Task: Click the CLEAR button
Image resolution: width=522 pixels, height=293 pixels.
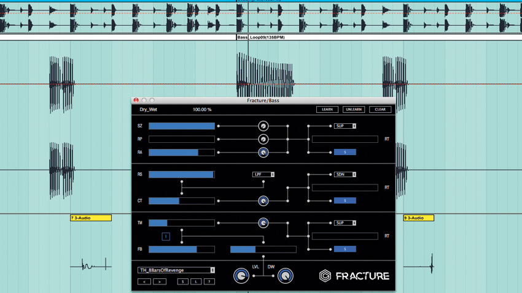Action: click(x=380, y=109)
